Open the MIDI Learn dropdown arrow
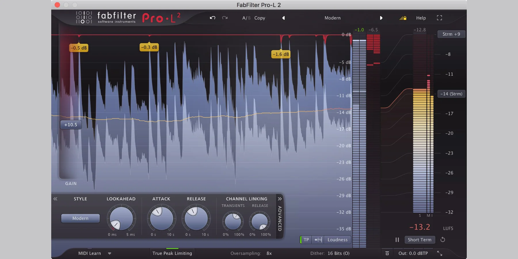Screen dimensions: 518x259 [110, 254]
